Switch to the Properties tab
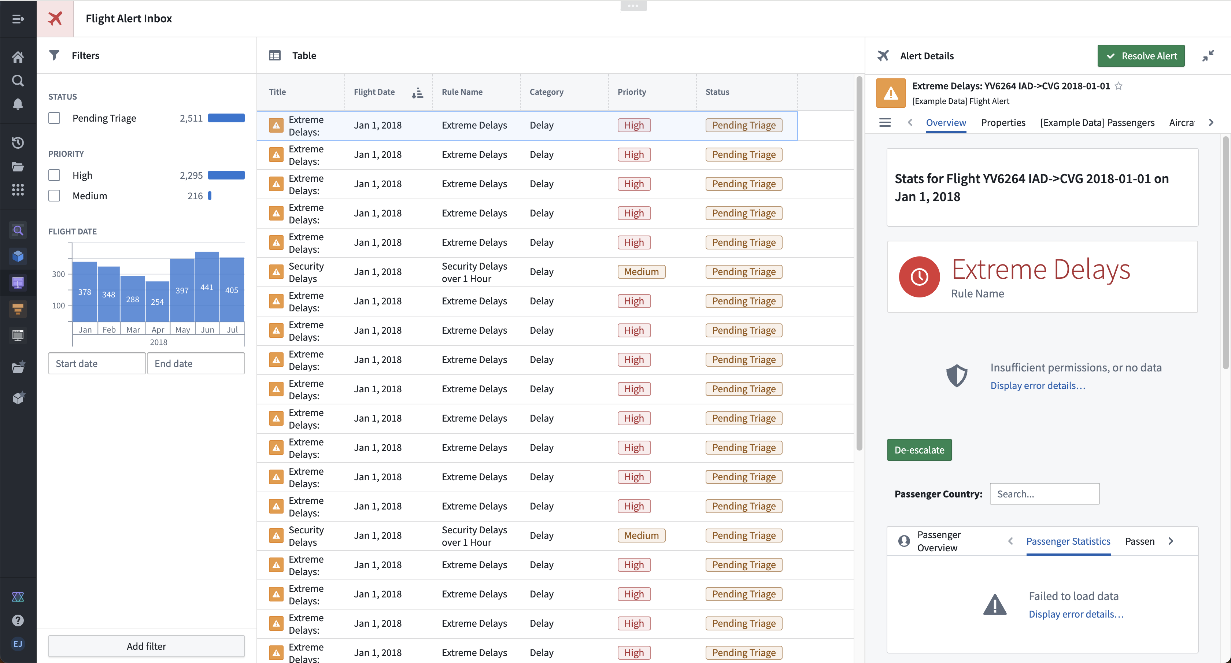The height and width of the screenshot is (663, 1231). tap(1003, 122)
